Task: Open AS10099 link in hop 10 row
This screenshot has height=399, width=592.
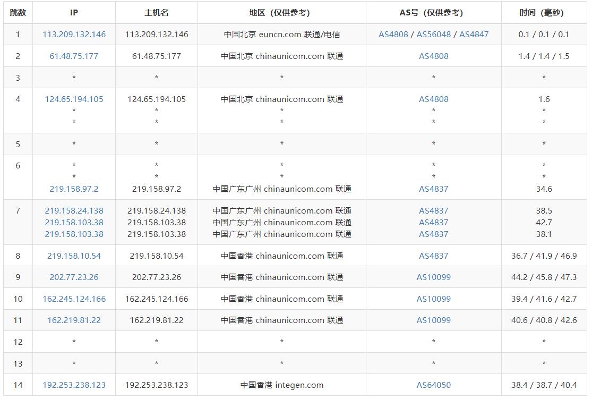Action: [434, 299]
